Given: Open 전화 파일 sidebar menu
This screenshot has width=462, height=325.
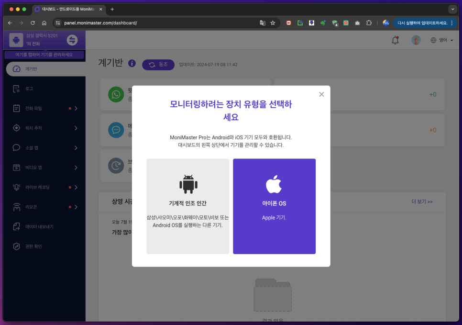Looking at the screenshot, I should (44, 108).
